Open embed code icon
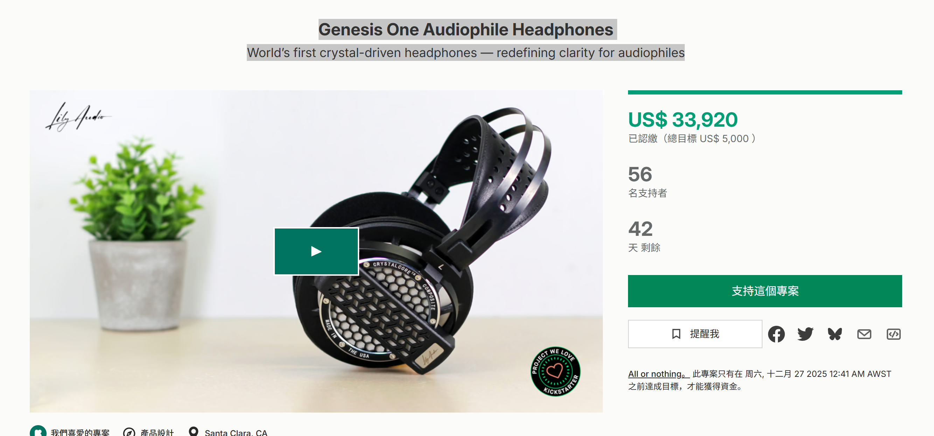 pos(893,334)
